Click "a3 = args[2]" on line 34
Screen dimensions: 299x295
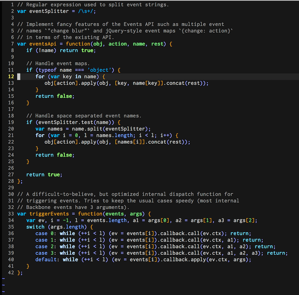[236, 220]
